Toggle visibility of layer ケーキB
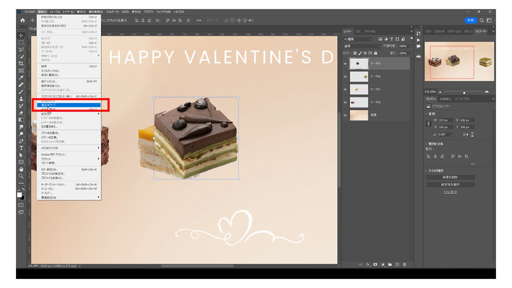This screenshot has width=512, height=288. click(x=345, y=77)
